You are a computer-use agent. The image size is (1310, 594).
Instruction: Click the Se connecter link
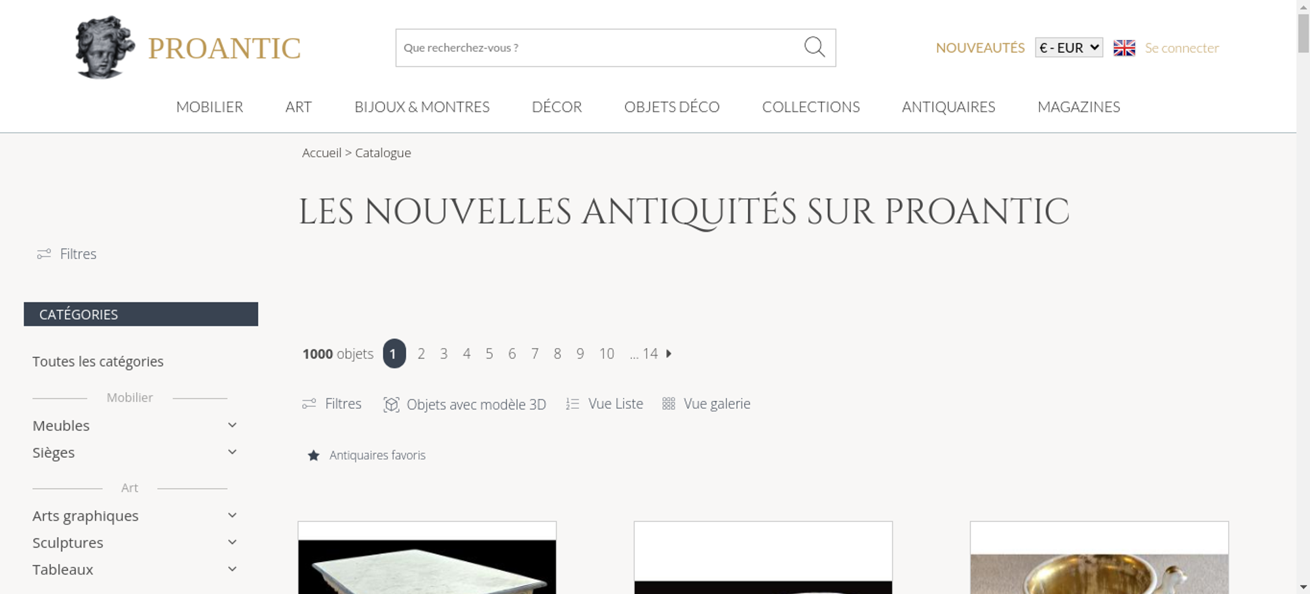tap(1182, 48)
